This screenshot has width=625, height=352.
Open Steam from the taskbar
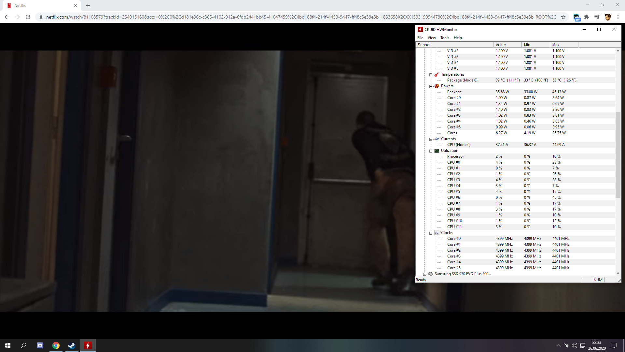pos(72,345)
